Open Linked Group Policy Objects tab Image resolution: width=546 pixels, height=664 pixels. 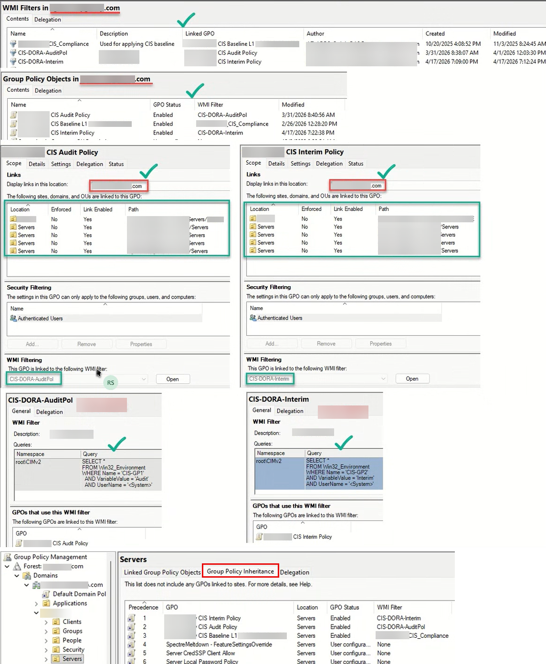pyautogui.click(x=162, y=572)
